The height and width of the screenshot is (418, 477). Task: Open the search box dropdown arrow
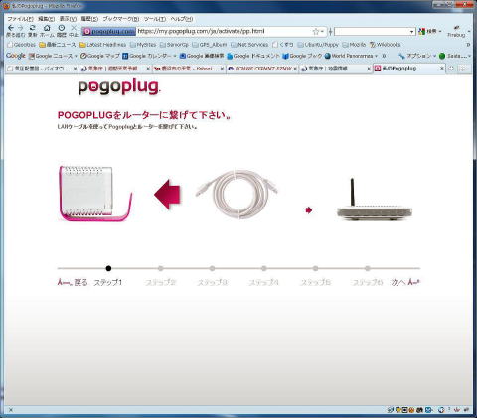(x=411, y=32)
